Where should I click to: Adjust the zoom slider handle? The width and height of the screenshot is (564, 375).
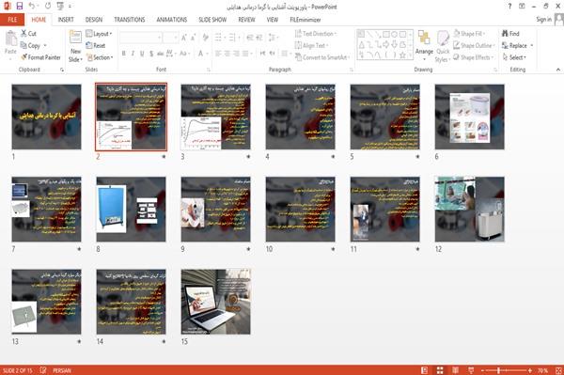[498, 370]
